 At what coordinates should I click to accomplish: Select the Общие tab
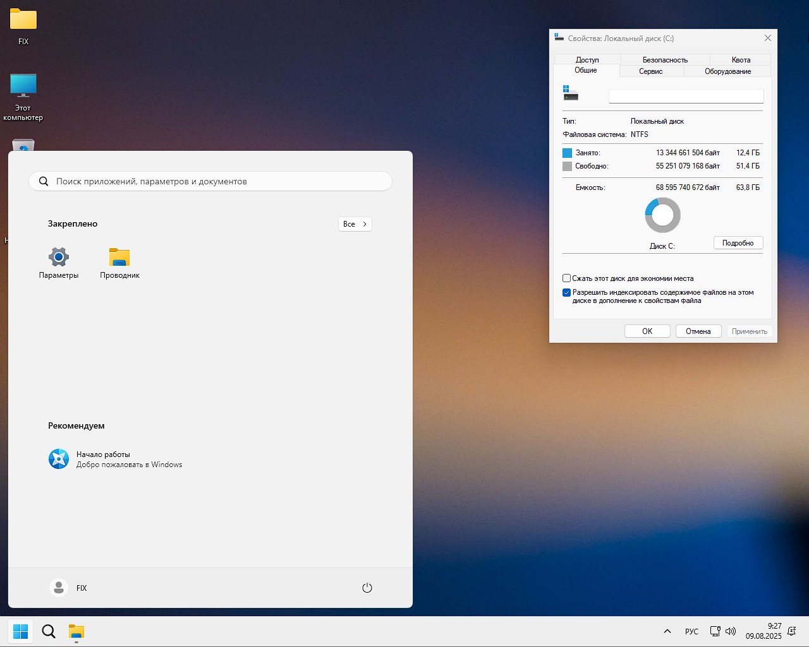[586, 70]
